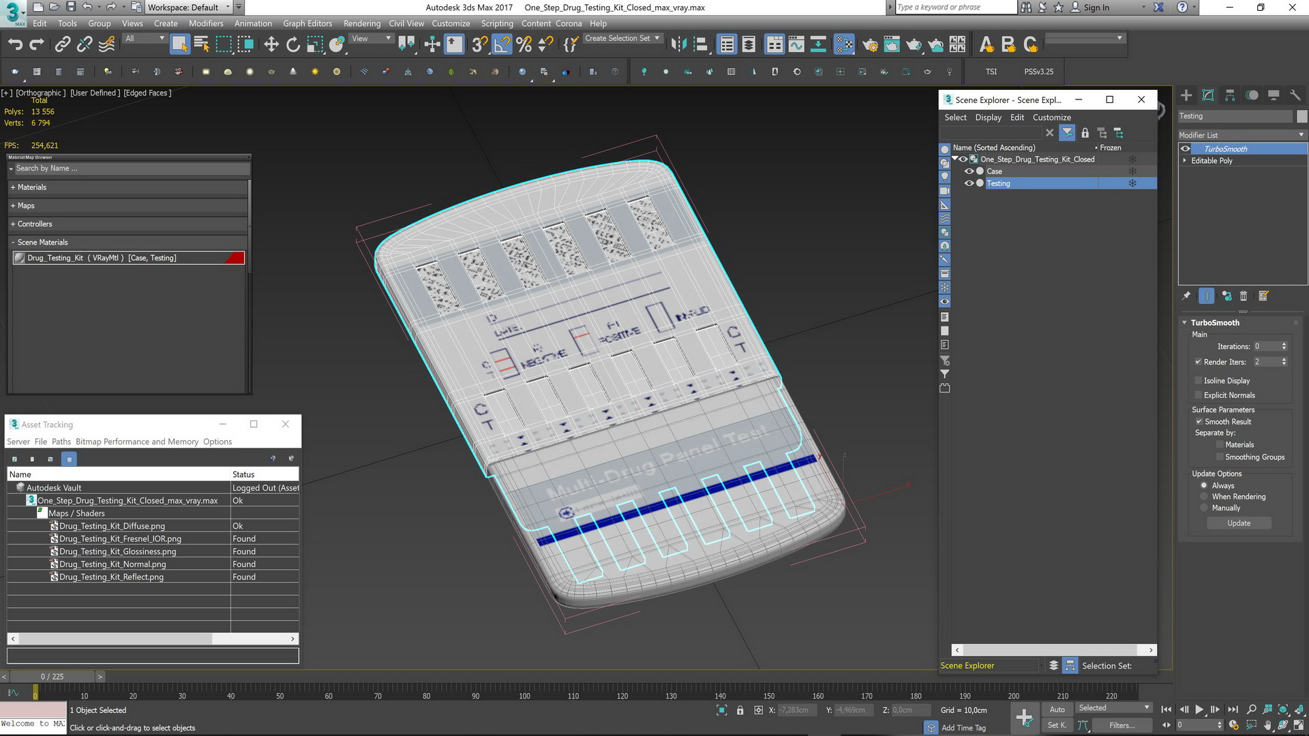
Task: Enable Explicit Normals checkbox
Action: coord(1198,395)
